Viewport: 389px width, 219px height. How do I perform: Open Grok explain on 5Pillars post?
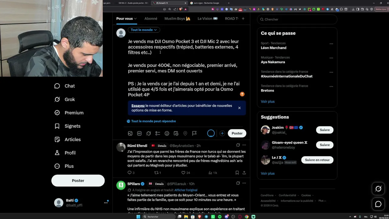238,183
